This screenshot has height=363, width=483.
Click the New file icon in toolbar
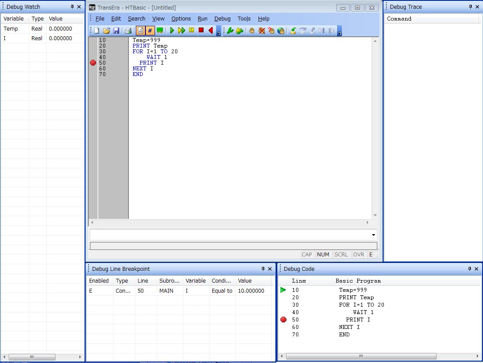coord(97,31)
